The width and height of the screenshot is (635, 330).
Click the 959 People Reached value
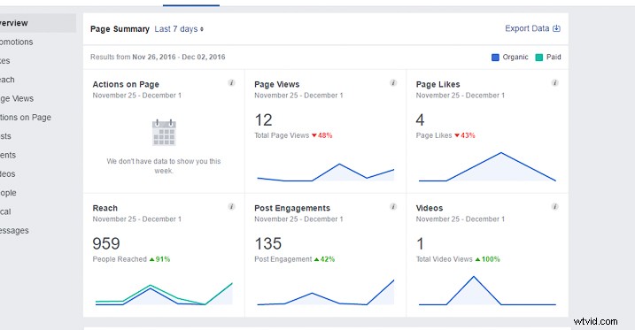106,244
